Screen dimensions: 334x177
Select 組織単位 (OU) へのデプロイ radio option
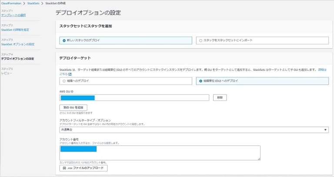tap(262, 81)
